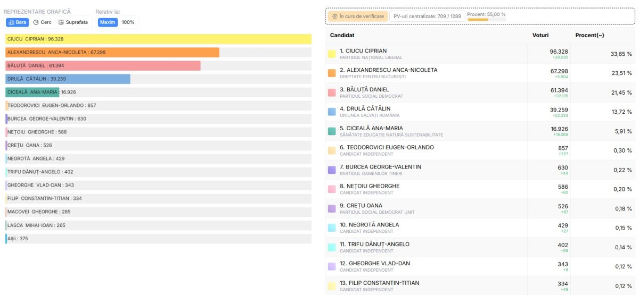Sort by the Candidat column header
The image size is (639, 295).
342,35
